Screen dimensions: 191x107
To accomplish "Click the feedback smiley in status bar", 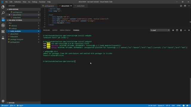I will [x=184, y=106].
